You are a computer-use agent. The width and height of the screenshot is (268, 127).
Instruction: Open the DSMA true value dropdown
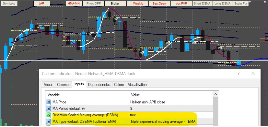point(171,115)
